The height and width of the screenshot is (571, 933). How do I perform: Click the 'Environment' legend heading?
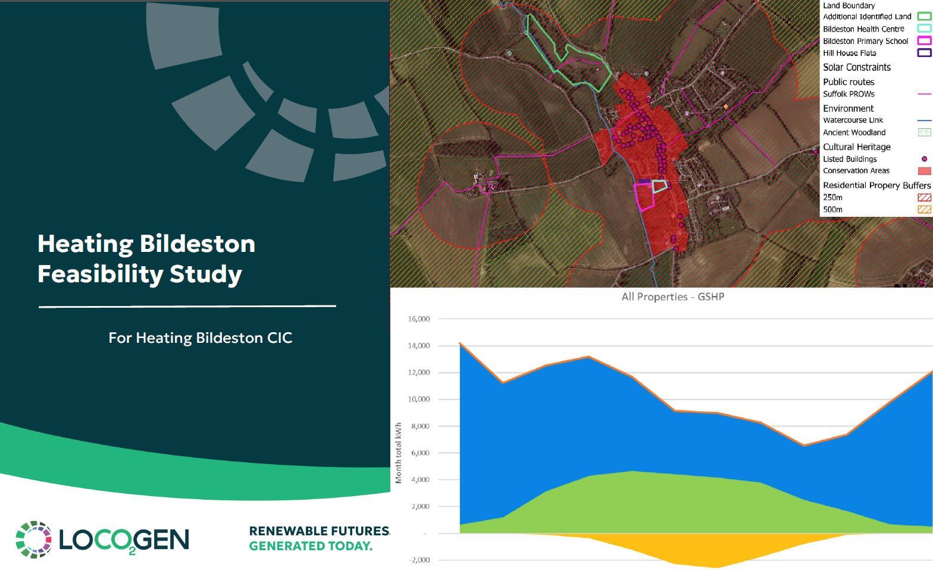[848, 108]
